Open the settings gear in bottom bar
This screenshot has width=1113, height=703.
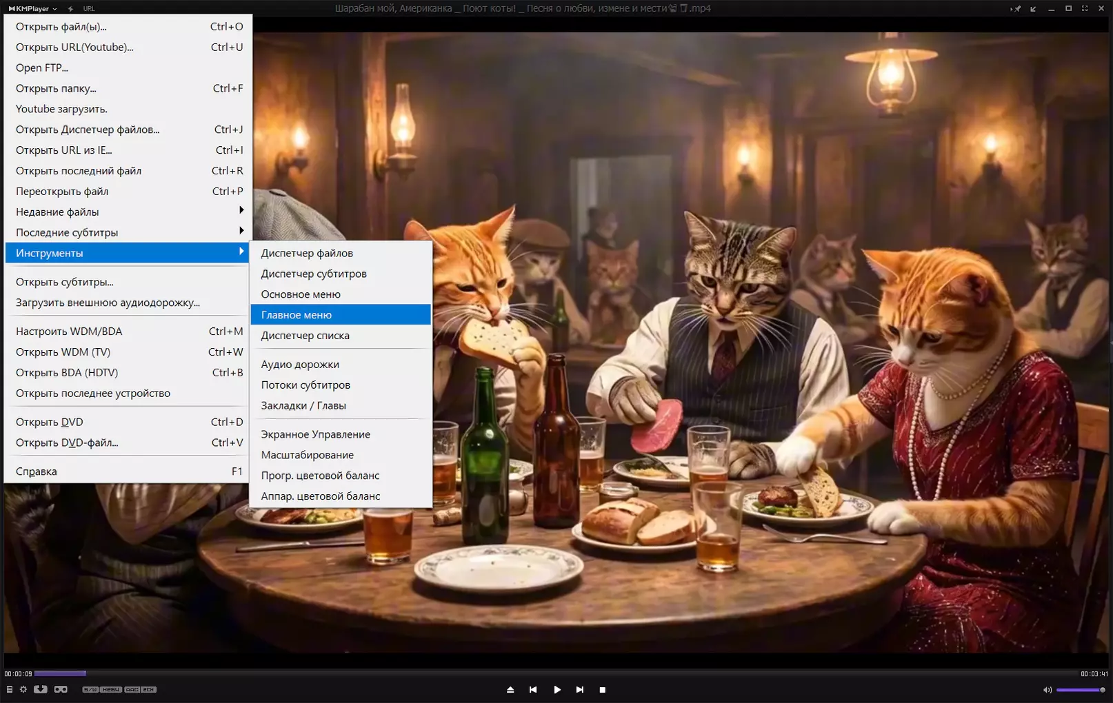tap(23, 689)
